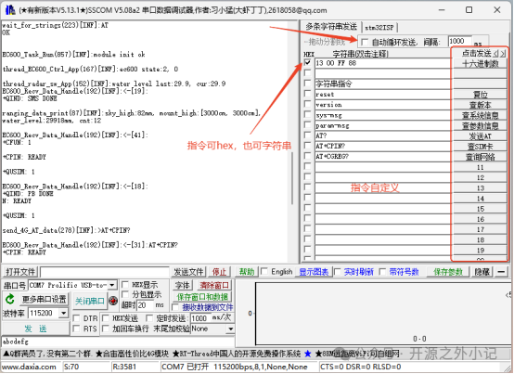514x374 pixels.
Task: Check HEX box for the reset row
Action: coord(307,94)
